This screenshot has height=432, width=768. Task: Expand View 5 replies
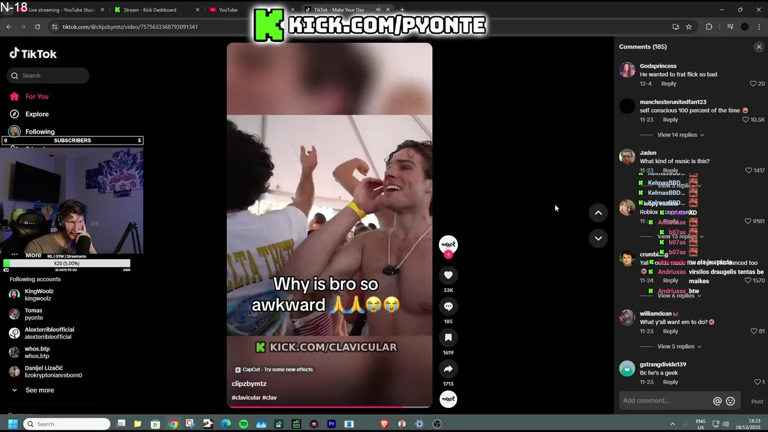tap(679, 346)
